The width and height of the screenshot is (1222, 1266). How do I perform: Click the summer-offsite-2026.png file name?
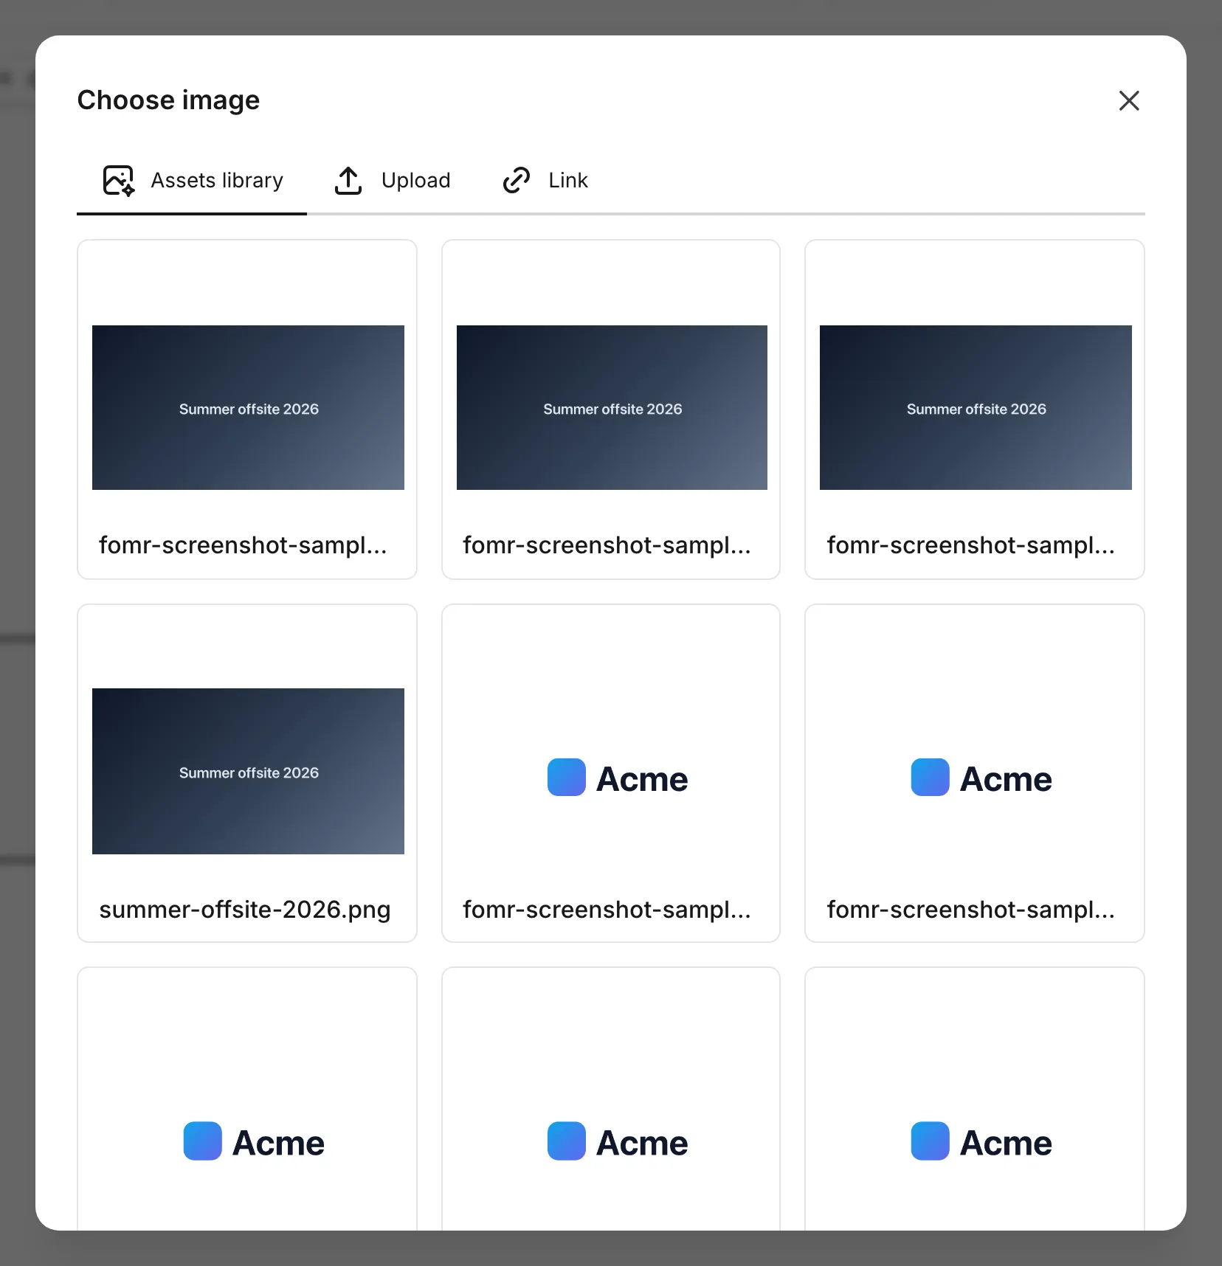coord(245,910)
